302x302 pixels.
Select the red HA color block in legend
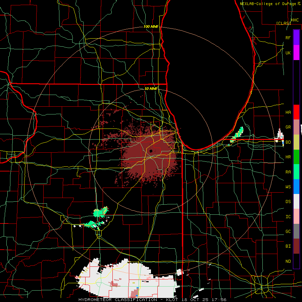296,112
